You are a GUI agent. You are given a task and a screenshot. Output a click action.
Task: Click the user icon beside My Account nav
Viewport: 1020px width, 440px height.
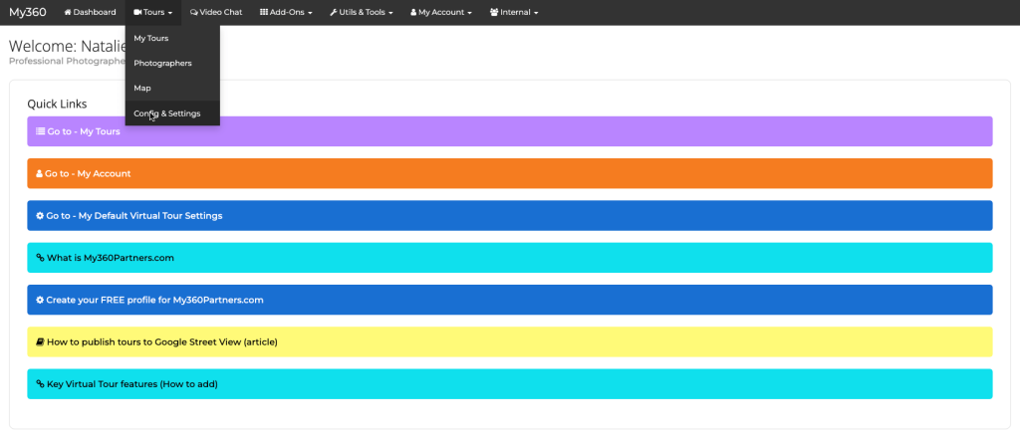coord(413,12)
